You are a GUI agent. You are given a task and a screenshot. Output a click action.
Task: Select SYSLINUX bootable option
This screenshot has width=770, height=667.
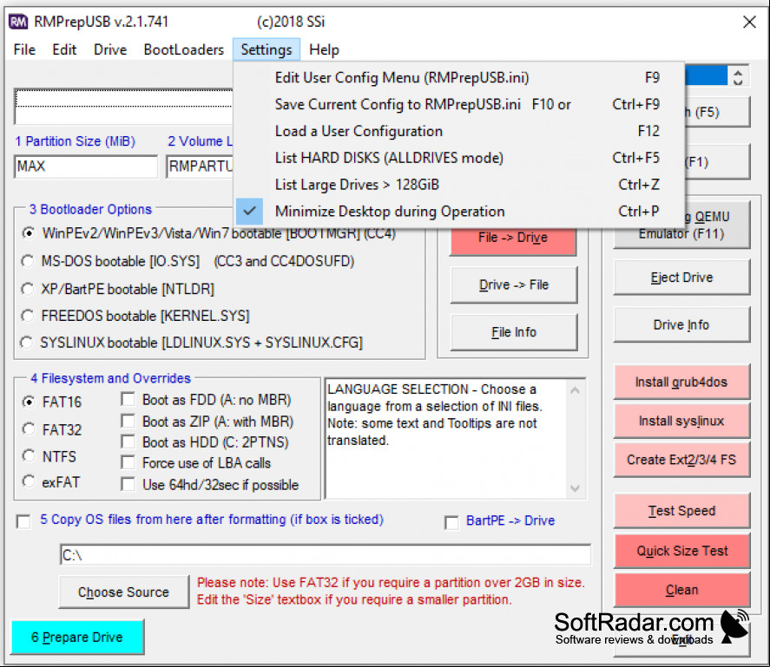[28, 342]
